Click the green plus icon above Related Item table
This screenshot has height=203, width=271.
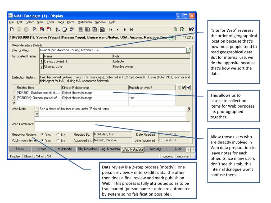(x=184, y=87)
